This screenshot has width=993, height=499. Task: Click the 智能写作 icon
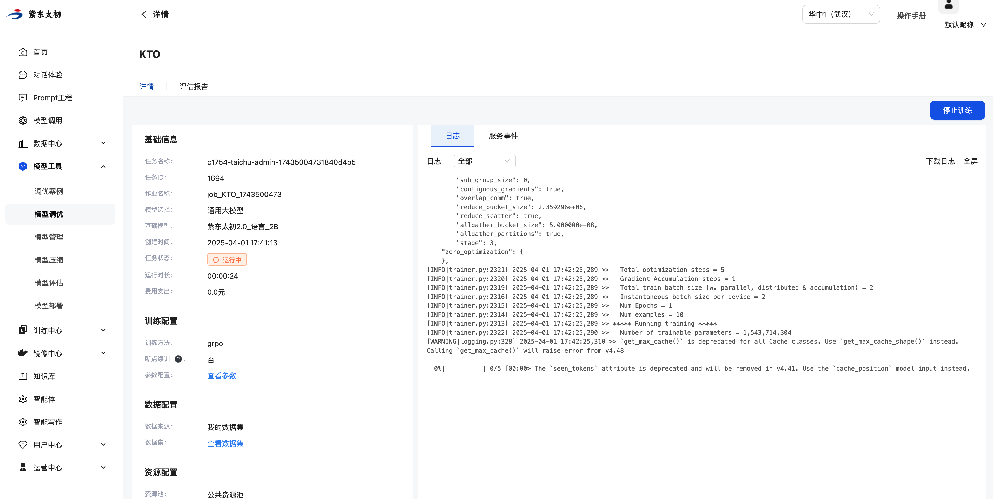point(23,422)
